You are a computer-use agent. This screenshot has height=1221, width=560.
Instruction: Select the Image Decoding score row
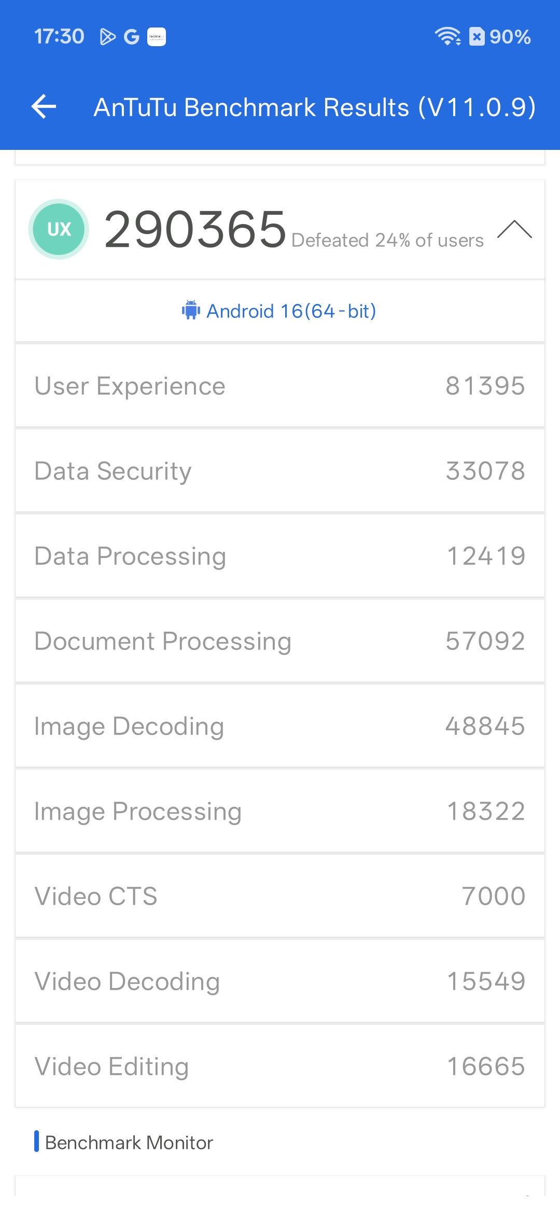[x=280, y=726]
